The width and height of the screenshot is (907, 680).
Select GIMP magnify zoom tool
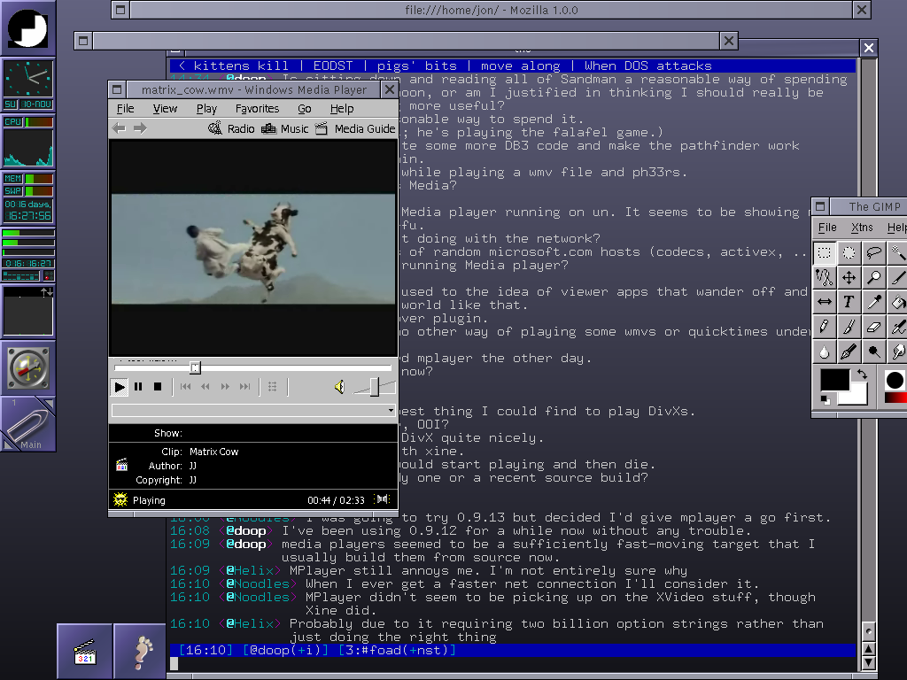(x=874, y=277)
